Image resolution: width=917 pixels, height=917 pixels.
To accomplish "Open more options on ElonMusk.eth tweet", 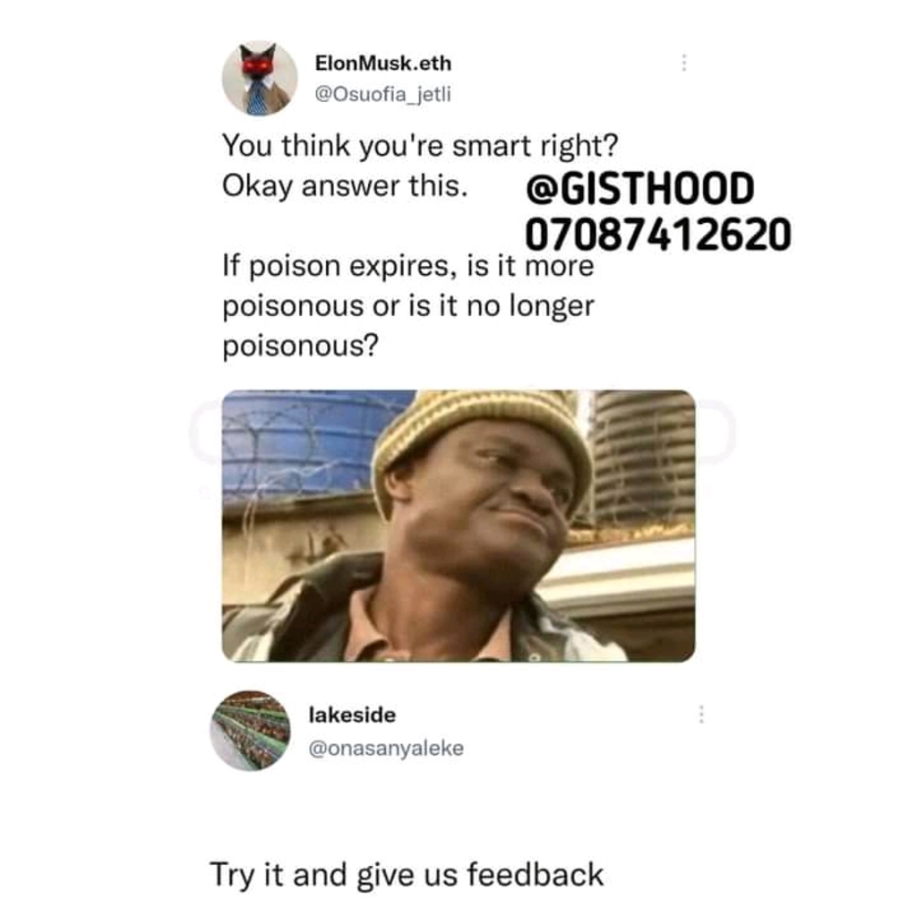I will point(683,63).
